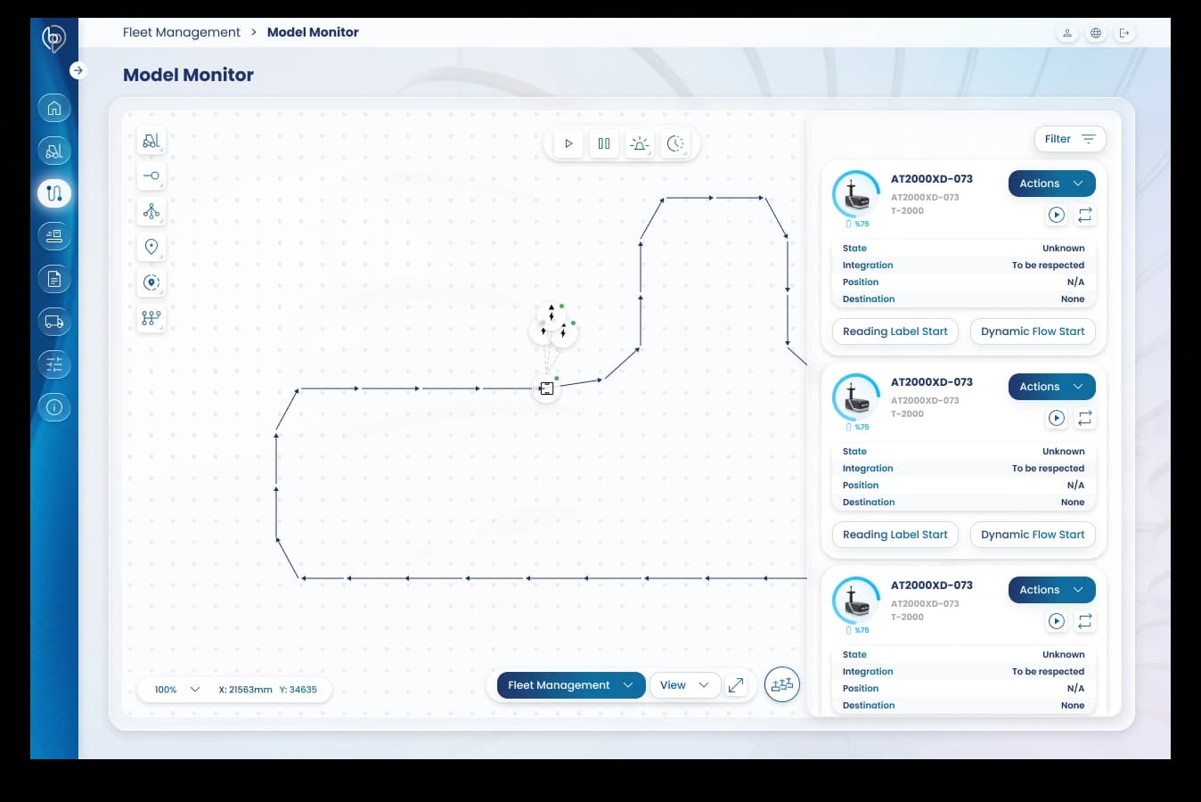Click the active route monitor sidebar icon

tap(54, 193)
